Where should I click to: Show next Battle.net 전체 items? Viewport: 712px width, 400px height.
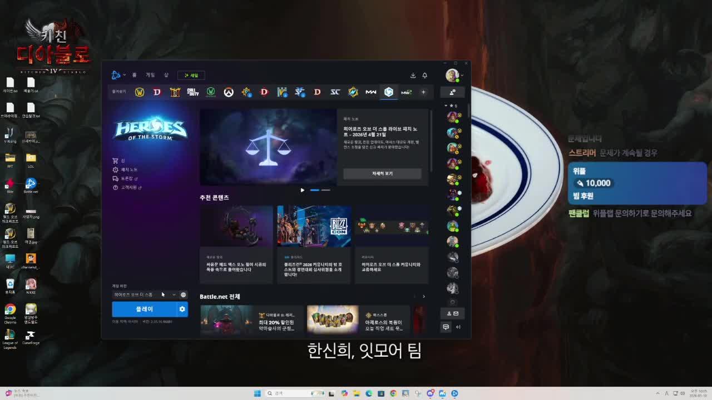click(423, 297)
